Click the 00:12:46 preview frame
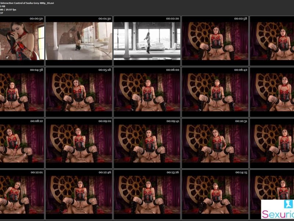The width and height of the screenshot is (294, 221). coord(79,194)
